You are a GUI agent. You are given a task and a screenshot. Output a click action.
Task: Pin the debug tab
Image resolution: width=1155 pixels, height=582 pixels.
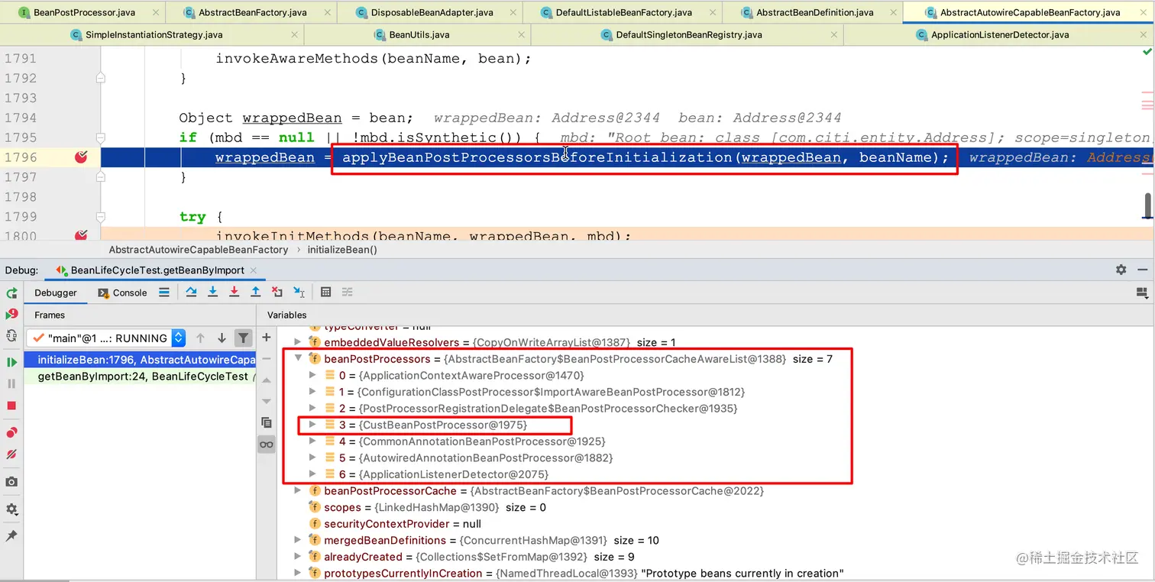pos(11,536)
